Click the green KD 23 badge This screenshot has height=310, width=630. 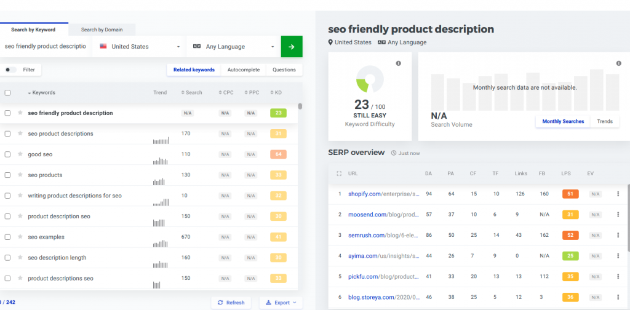(x=279, y=113)
